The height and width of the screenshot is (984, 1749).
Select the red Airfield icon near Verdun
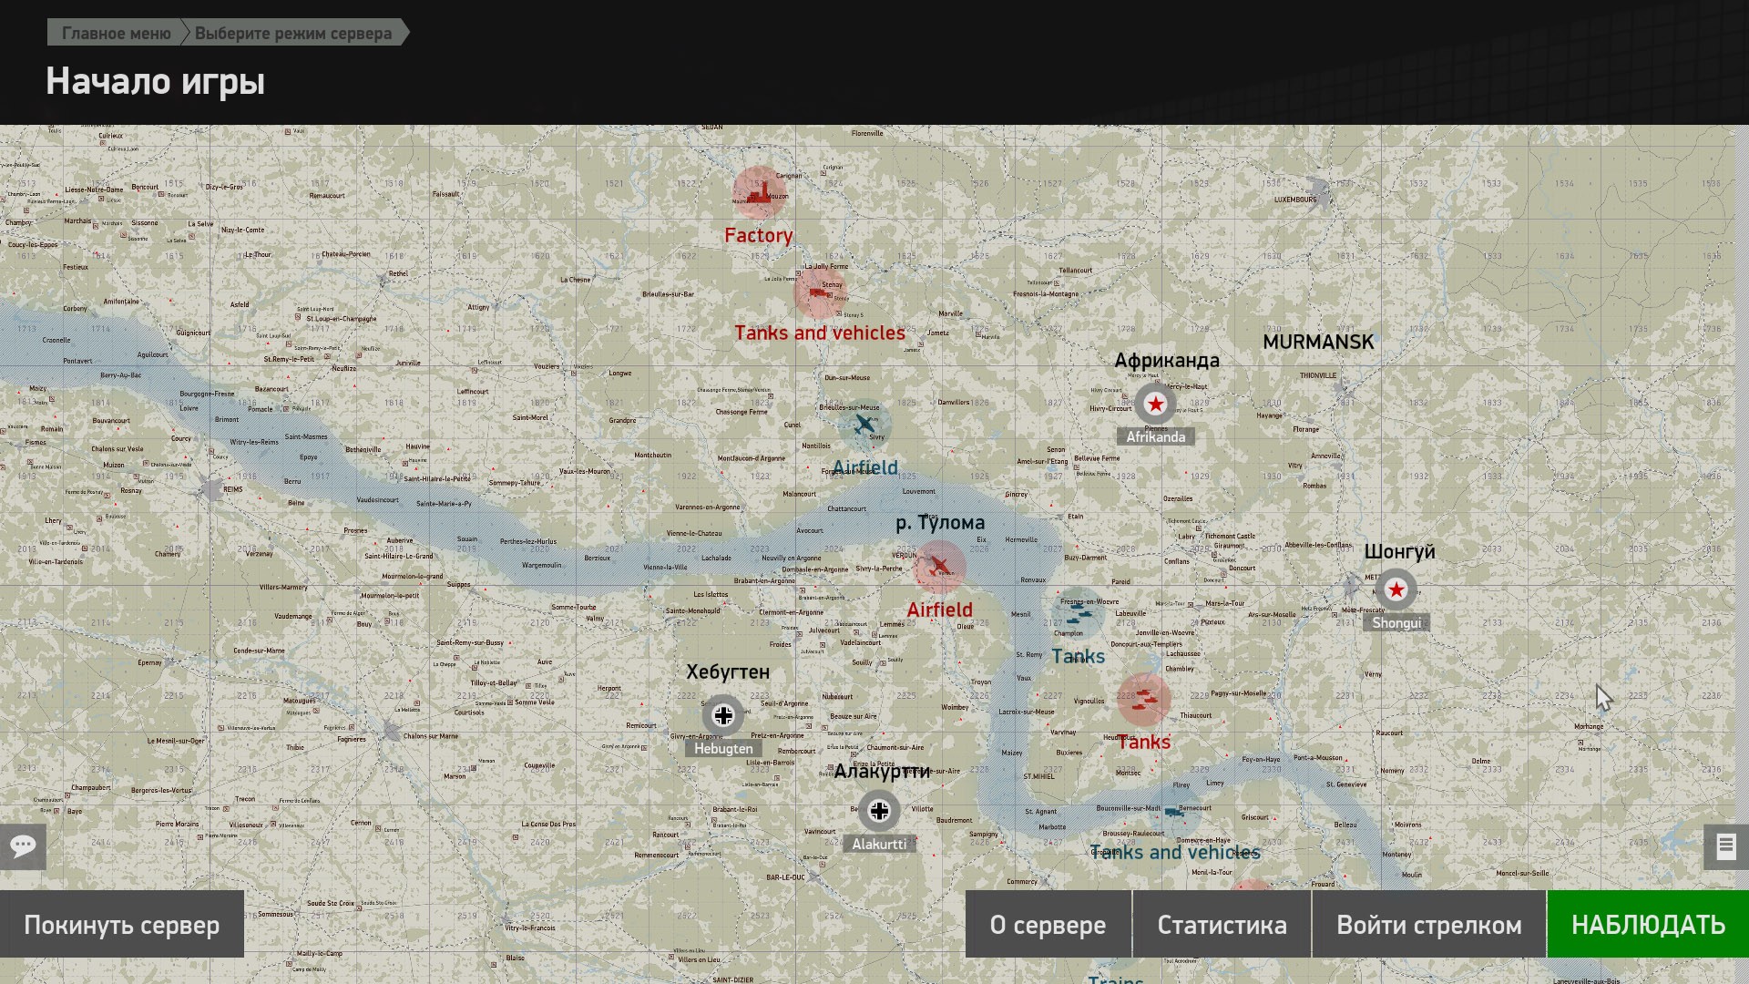(939, 567)
